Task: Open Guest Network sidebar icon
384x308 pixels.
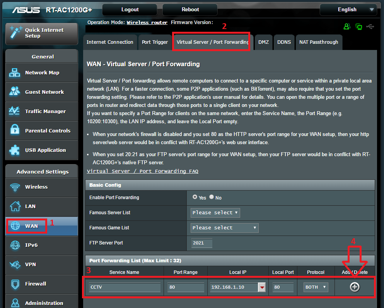Action: click(15, 92)
